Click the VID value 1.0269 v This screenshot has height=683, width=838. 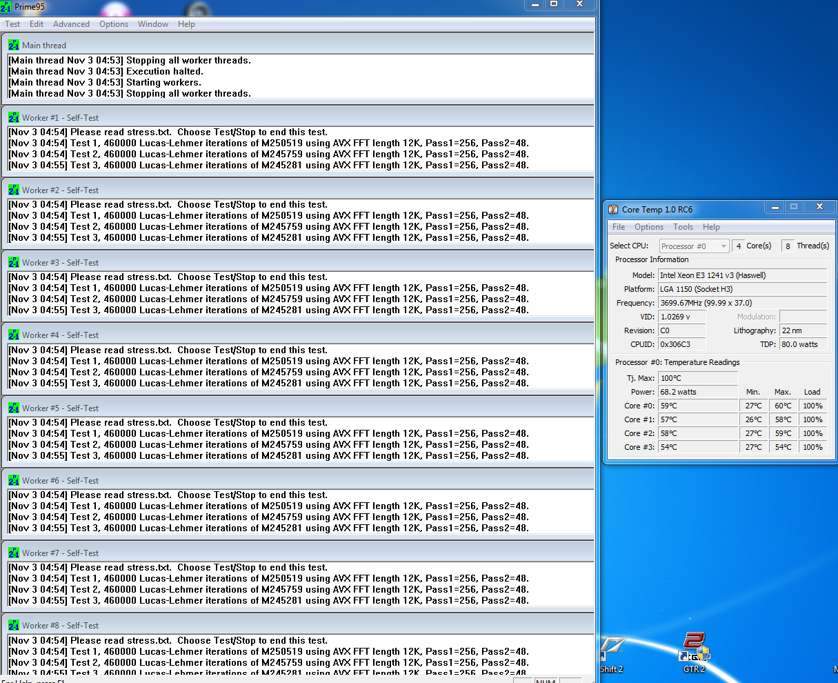pyautogui.click(x=681, y=317)
